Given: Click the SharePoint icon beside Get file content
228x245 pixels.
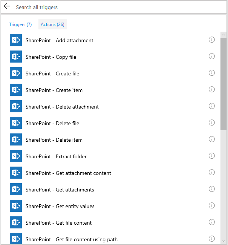Looking at the screenshot, I should (x=16, y=222).
